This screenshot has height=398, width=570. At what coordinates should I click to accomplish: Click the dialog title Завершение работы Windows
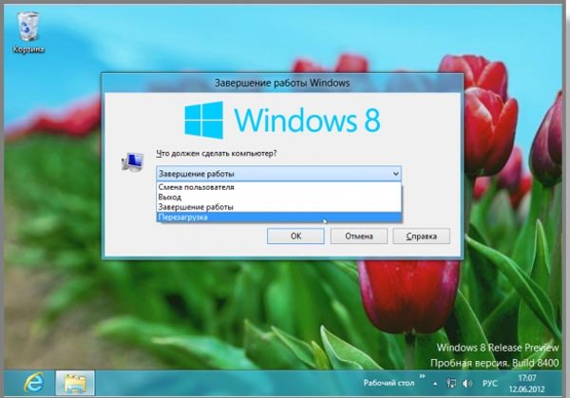pyautogui.click(x=282, y=83)
